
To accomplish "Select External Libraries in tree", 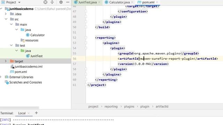I will click(x=21, y=77).
